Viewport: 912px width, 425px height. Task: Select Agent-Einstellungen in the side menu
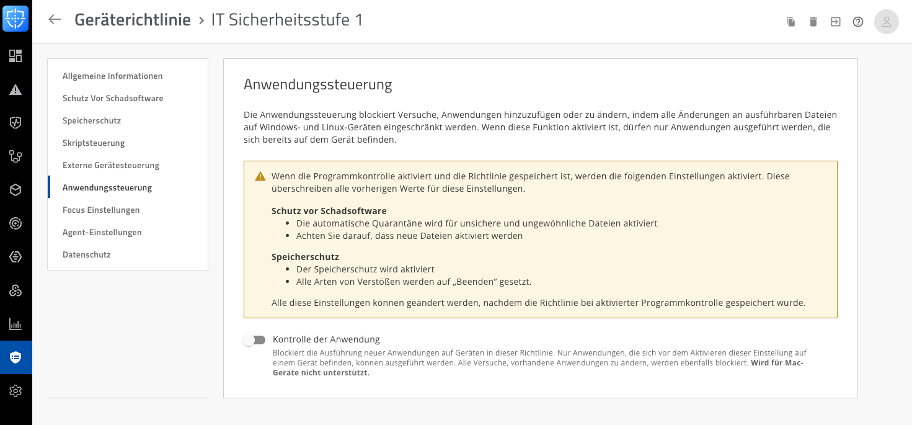102,233
